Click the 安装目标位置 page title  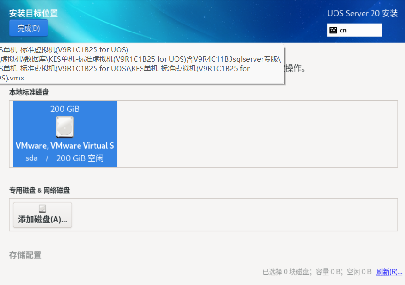33,14
